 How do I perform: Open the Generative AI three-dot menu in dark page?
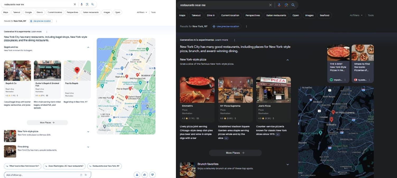coord(234,40)
